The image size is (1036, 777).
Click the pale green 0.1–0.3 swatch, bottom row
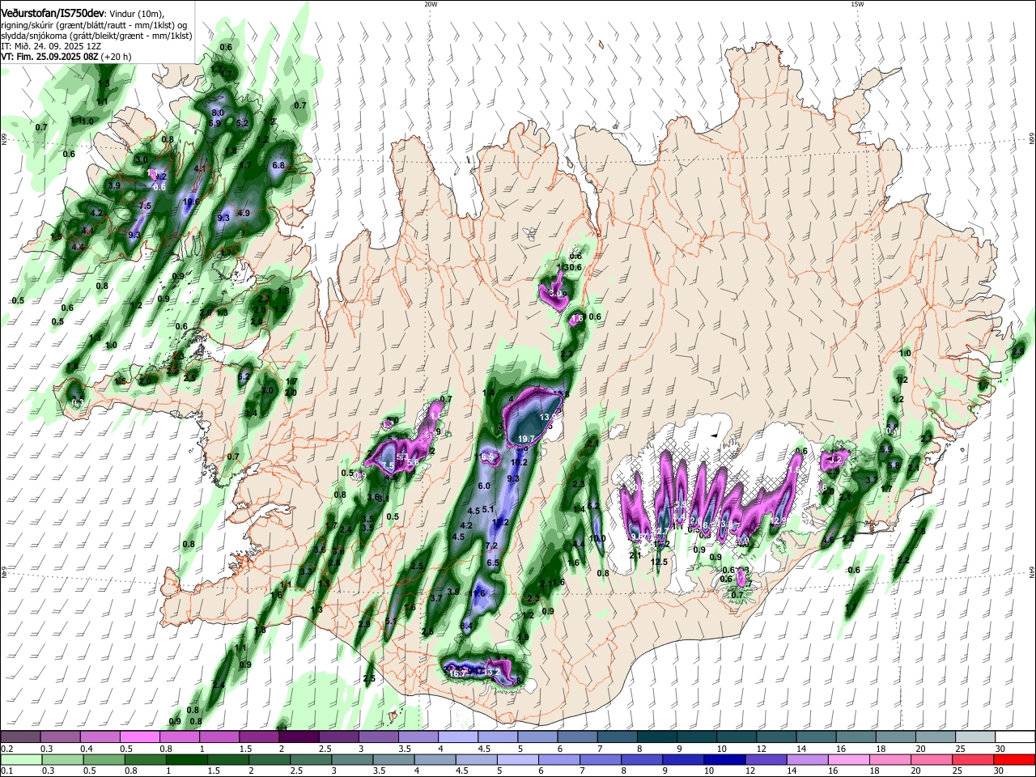(22, 760)
